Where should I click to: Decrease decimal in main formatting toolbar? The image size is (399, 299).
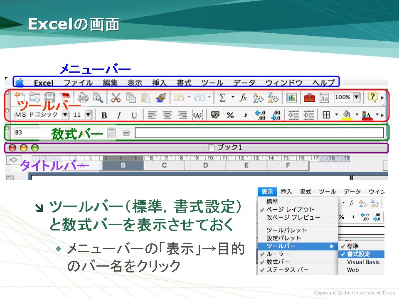[276, 115]
